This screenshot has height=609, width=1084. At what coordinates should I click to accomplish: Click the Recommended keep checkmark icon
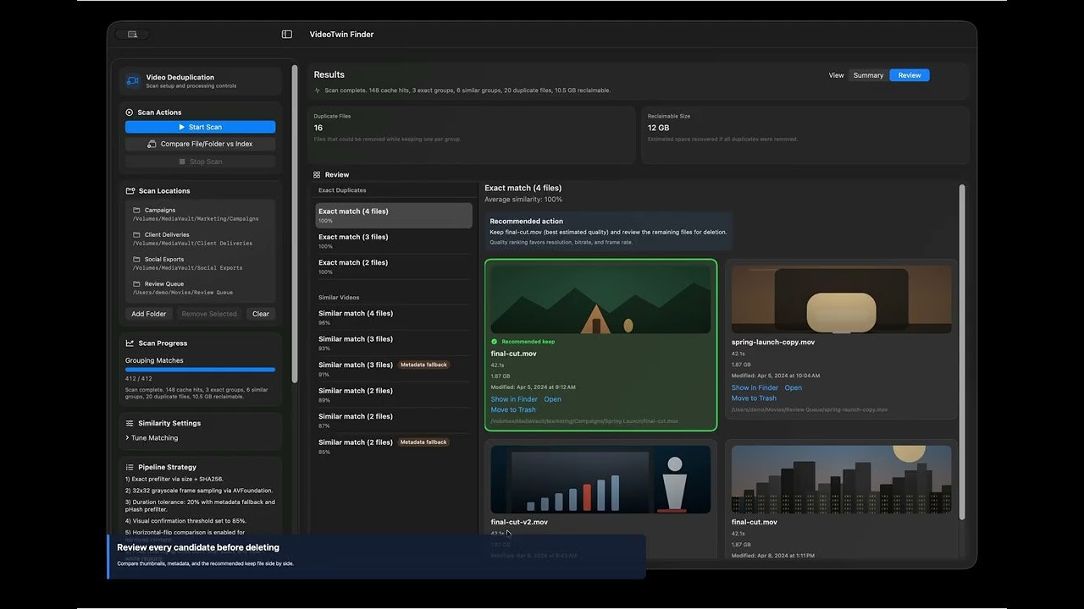pos(495,342)
